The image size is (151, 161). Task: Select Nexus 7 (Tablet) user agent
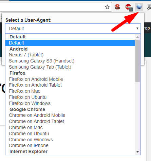(x=70, y=55)
